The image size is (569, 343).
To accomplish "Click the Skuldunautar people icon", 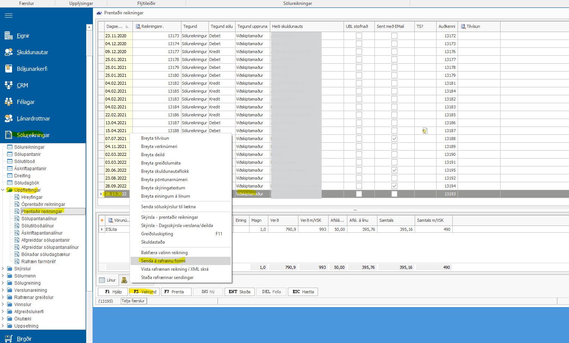I will (x=8, y=52).
